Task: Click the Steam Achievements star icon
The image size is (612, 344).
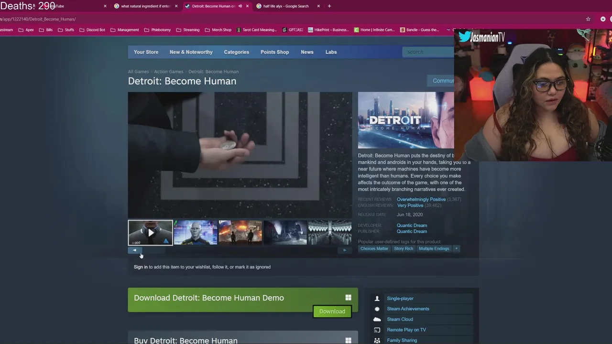Action: (377, 309)
